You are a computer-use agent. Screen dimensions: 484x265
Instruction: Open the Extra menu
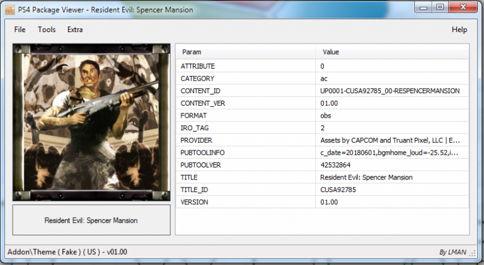coord(75,30)
